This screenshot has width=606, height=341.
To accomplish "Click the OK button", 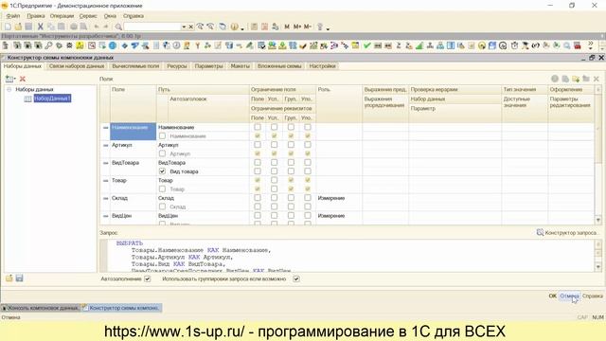I will click(552, 296).
